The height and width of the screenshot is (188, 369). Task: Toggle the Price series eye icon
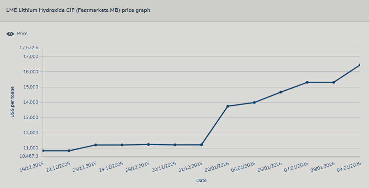click(x=10, y=34)
